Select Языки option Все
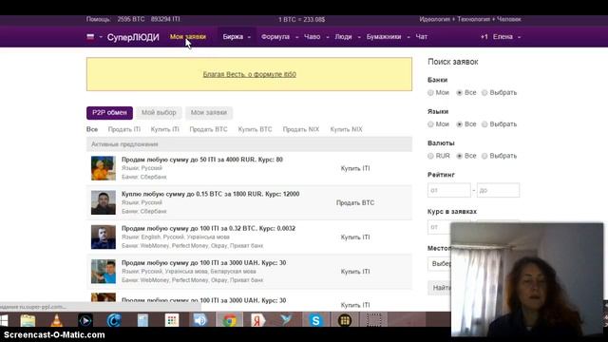This screenshot has height=342, width=608. coord(460,124)
